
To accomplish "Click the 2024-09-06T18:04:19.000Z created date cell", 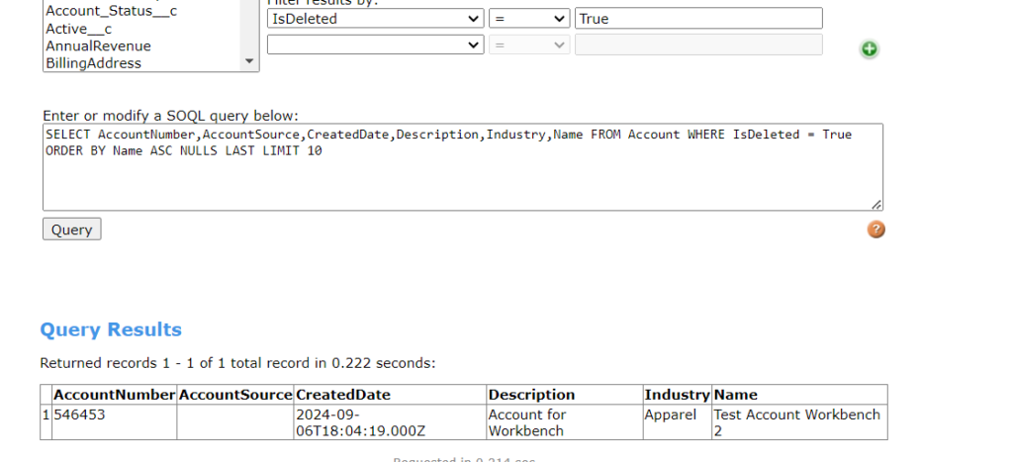I will point(390,422).
